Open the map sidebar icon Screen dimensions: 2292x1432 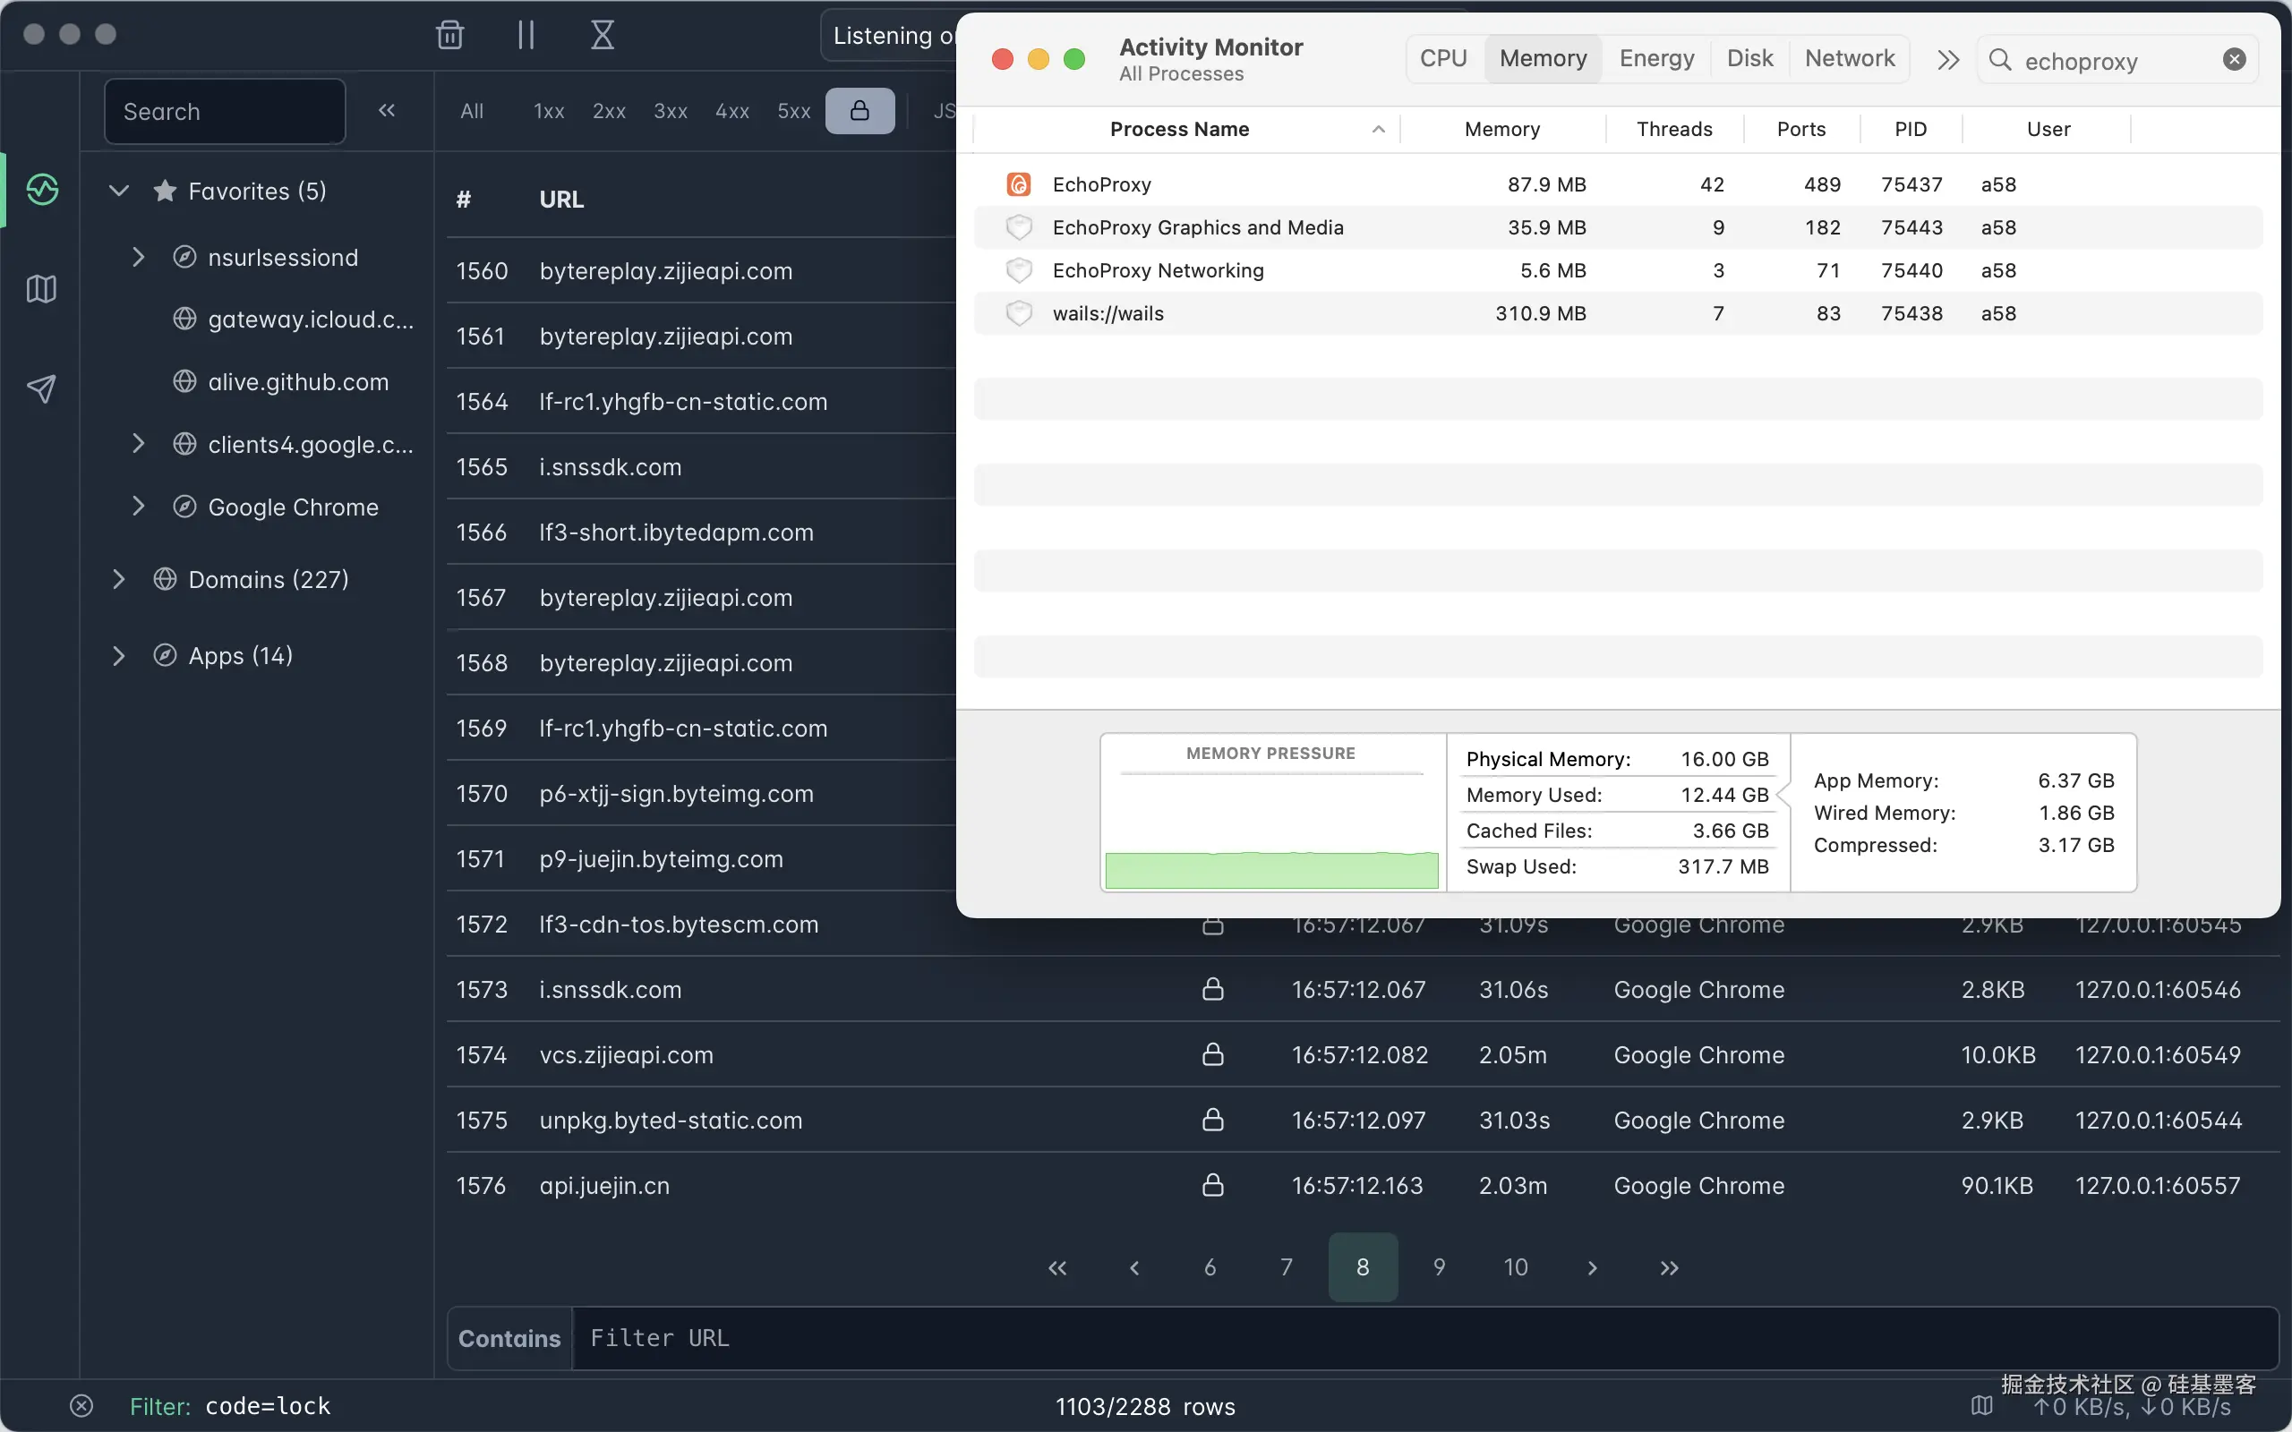(x=42, y=289)
